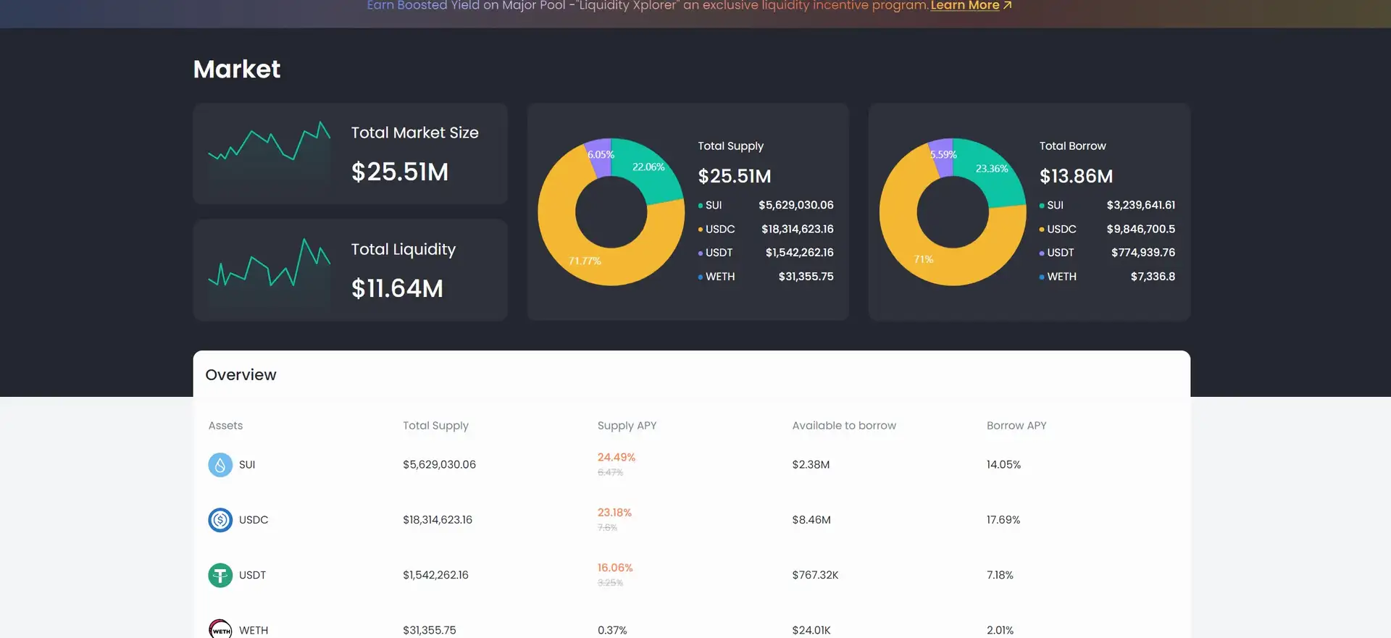Click the yellow 71% Total Borrow donut segment
1391x638 pixels.
pos(924,259)
